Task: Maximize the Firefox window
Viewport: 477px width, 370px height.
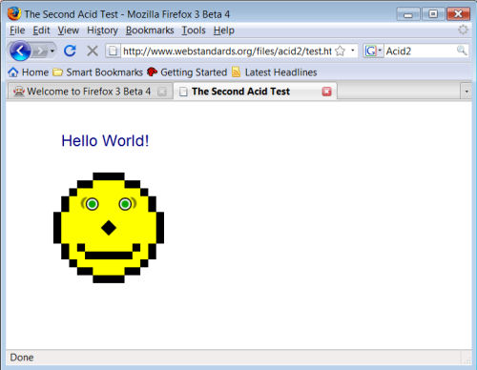Action: click(x=433, y=14)
